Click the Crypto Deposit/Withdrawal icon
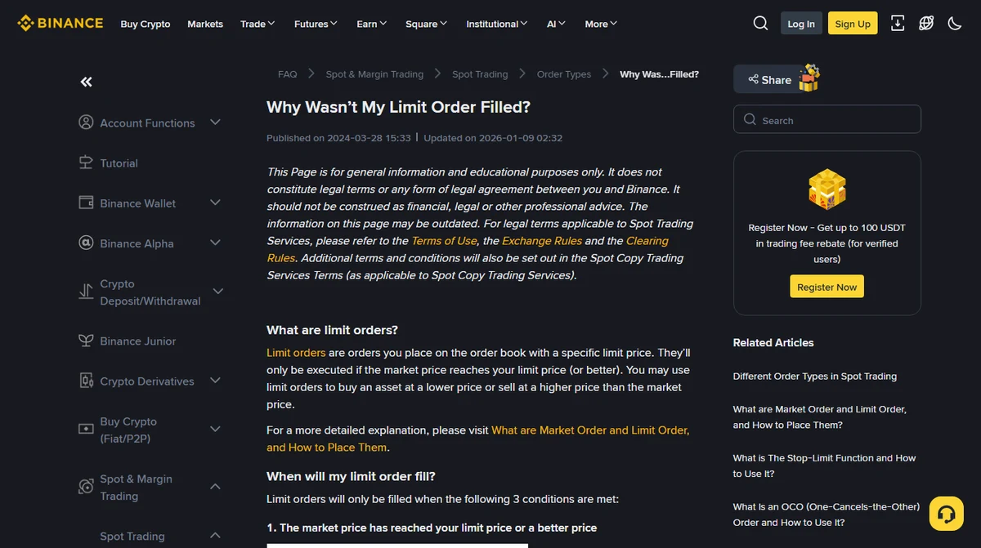Viewport: 981px width, 548px height. click(x=86, y=292)
